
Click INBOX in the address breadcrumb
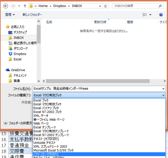click(77, 6)
